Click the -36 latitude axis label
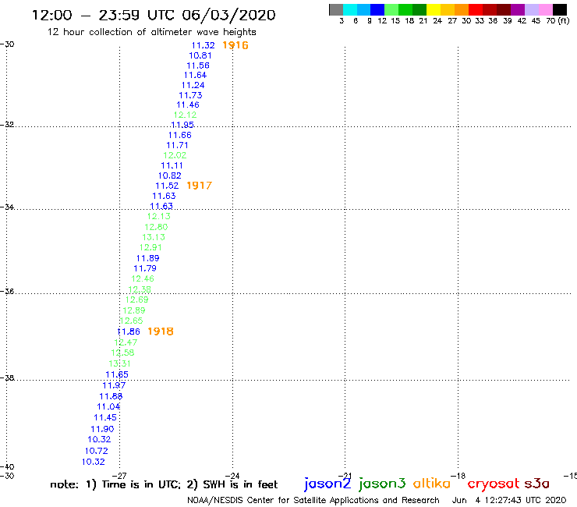The image size is (577, 507). pyautogui.click(x=7, y=291)
